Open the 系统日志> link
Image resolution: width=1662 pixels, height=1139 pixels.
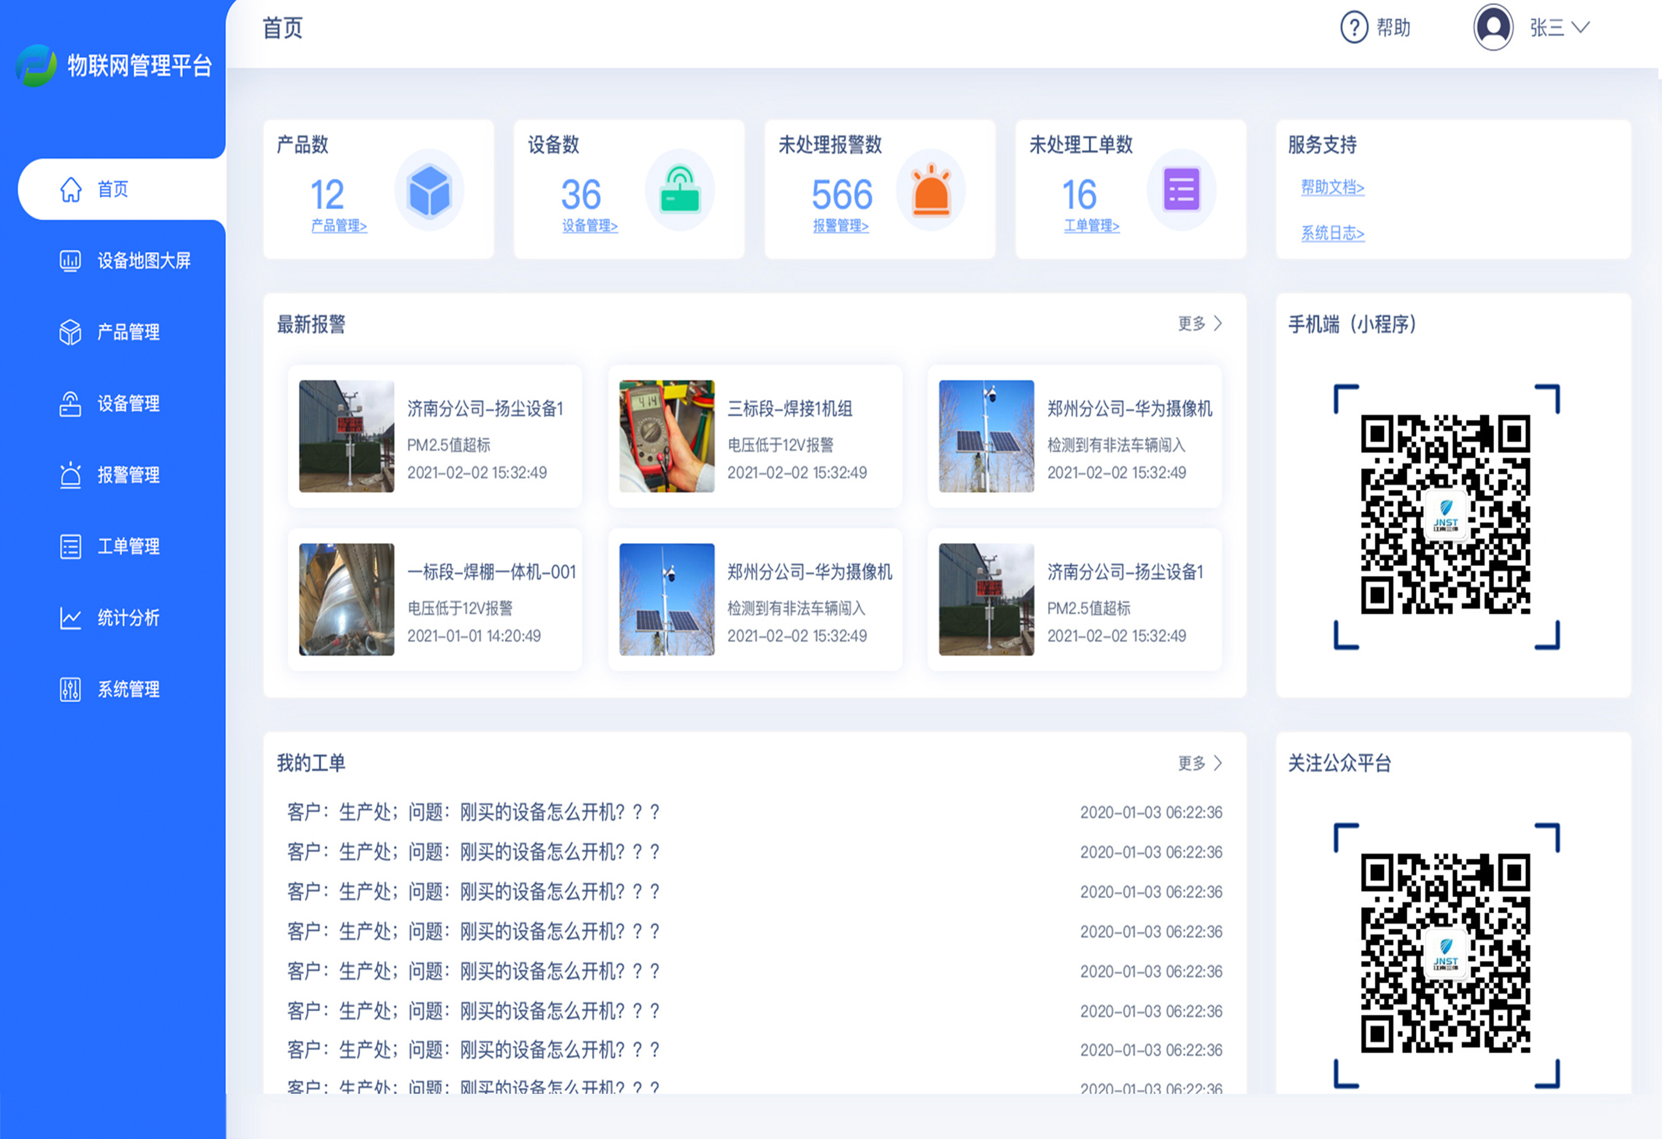(1333, 233)
